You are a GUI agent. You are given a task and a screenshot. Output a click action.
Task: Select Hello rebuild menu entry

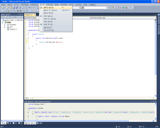(56, 19)
